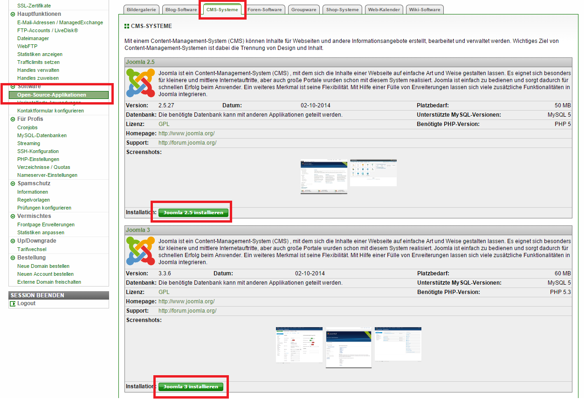Open Regelvorlagen link
The width and height of the screenshot is (585, 399).
34,200
